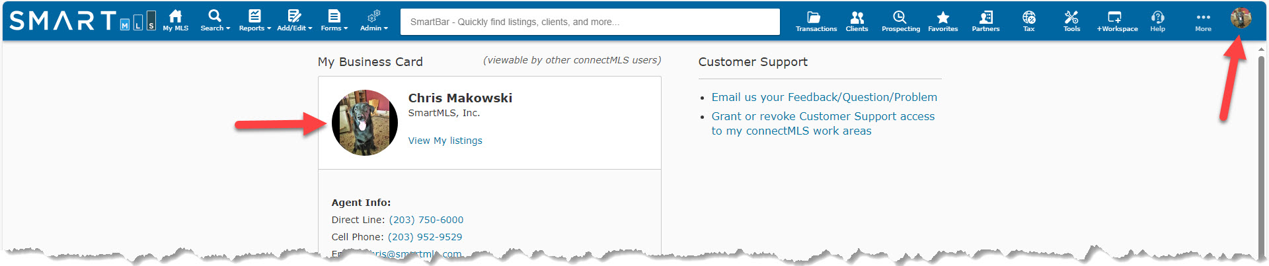Click the profile avatar in the top bar
Image resolution: width=1269 pixels, height=266 pixels.
[x=1241, y=18]
